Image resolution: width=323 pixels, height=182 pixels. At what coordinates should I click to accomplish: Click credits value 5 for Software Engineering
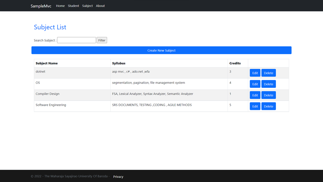230,105
